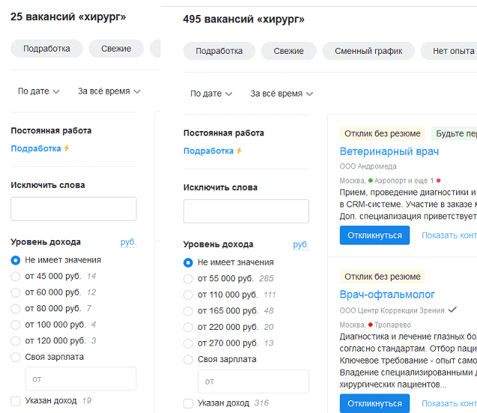Tick 'Указан доход' checkbox with 19 results

click(x=16, y=400)
